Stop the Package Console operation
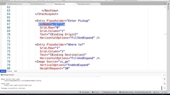The width and height of the screenshot is (170, 95). (164, 79)
